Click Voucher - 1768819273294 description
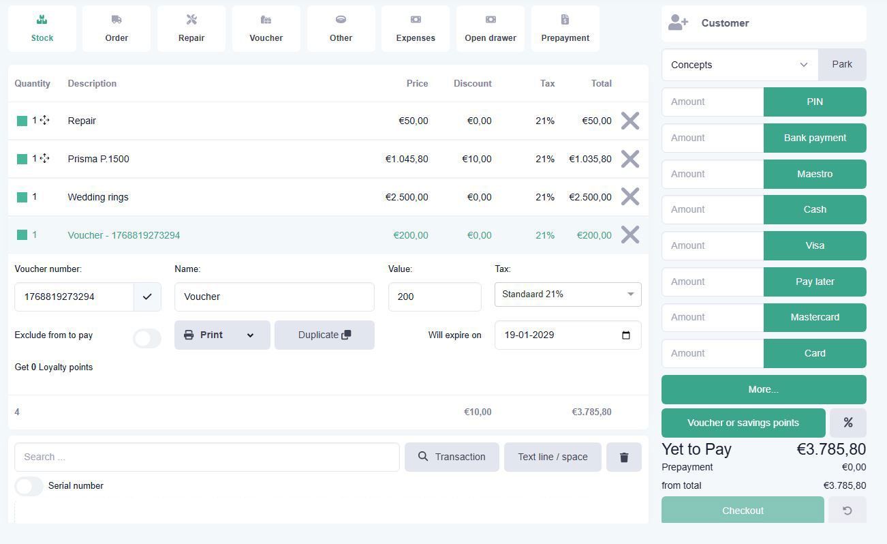Image resolution: width=887 pixels, height=544 pixels. coord(124,235)
